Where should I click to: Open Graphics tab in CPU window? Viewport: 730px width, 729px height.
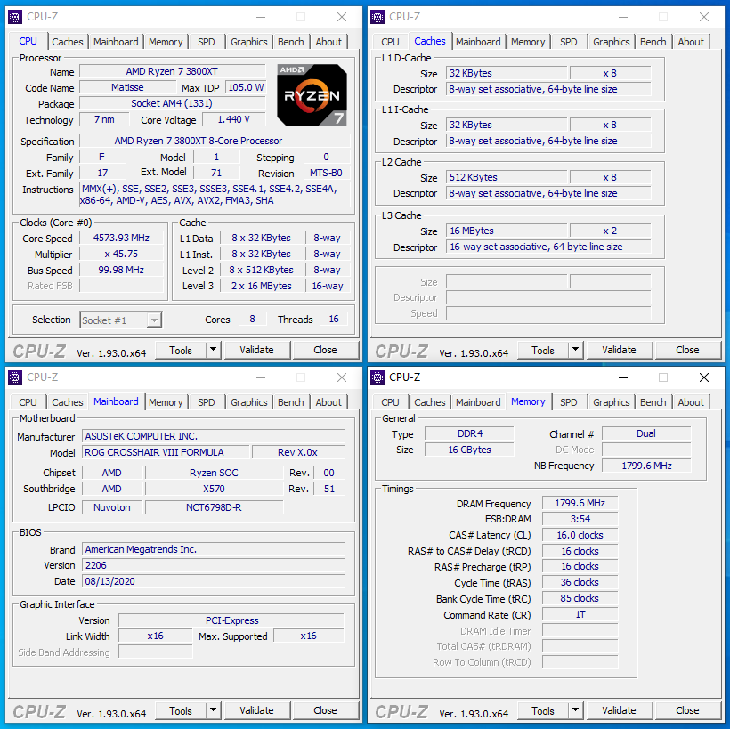[x=249, y=42]
